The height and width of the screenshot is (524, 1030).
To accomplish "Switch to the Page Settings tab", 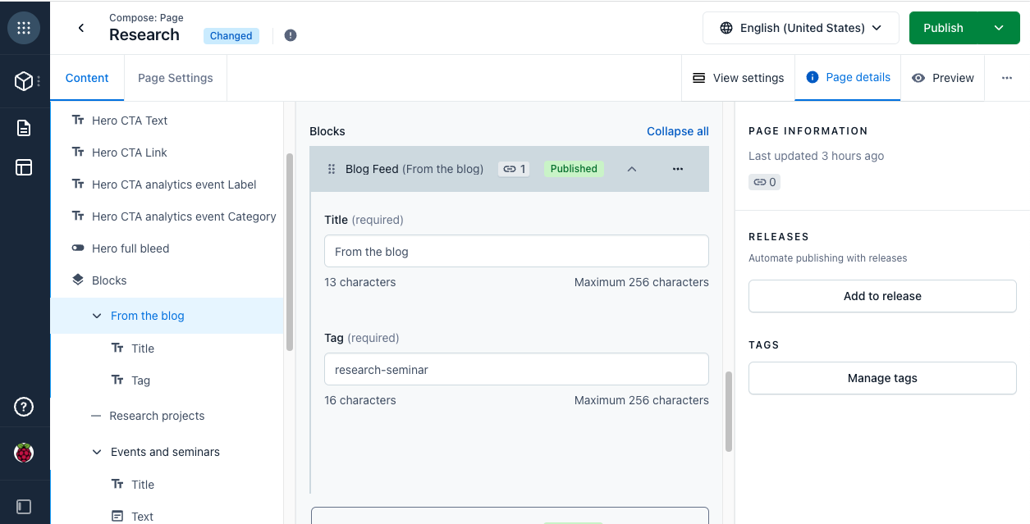I will [175, 78].
